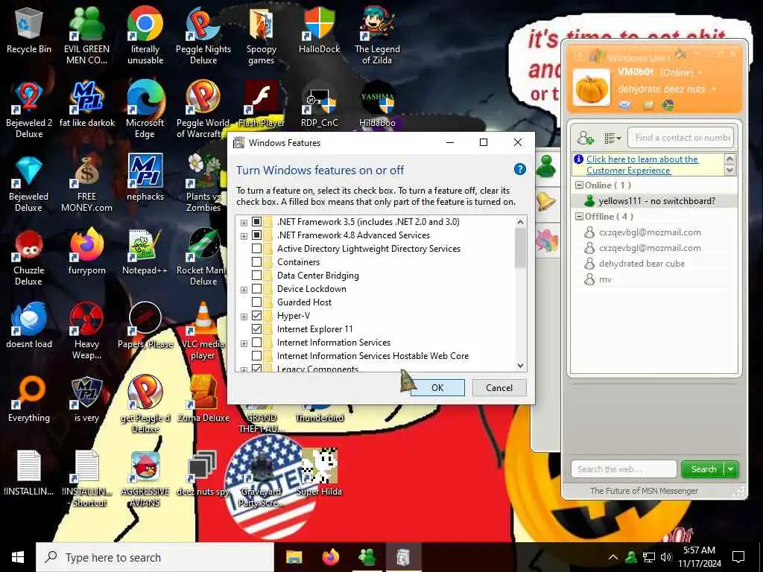Click the Find a contact or number field
This screenshot has width=763, height=572.
pyautogui.click(x=680, y=138)
